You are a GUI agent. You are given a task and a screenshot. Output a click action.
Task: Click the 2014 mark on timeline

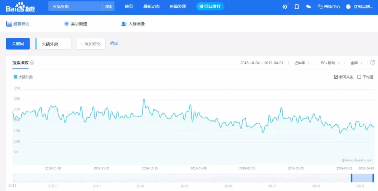click(140, 186)
